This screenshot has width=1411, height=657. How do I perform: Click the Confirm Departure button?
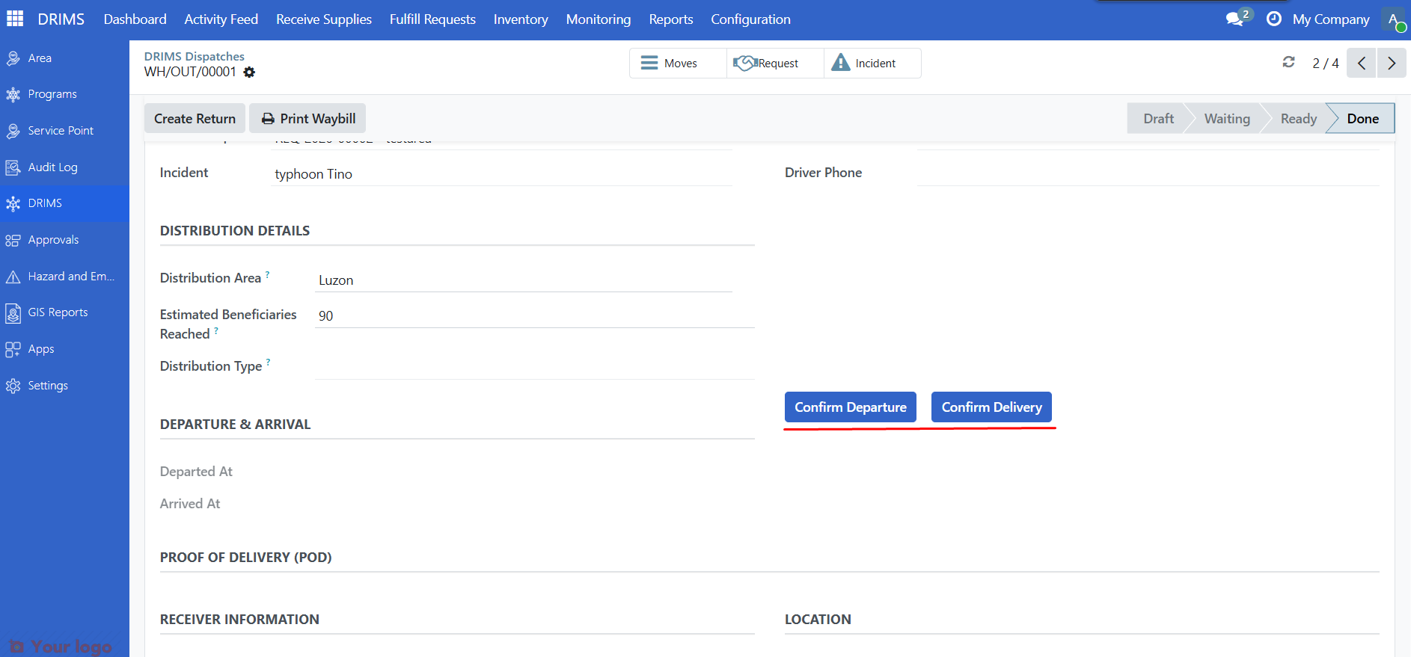tap(851, 407)
